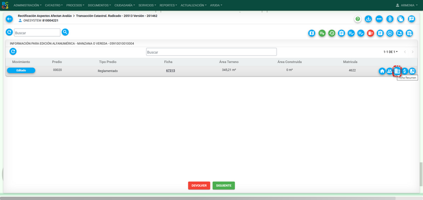Click the home icon in the predio row
The width and height of the screenshot is (423, 200).
click(382, 71)
